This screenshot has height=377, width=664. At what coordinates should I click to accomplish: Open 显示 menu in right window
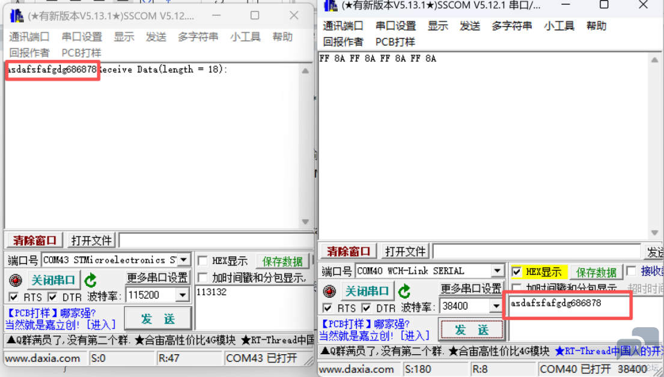coord(438,26)
